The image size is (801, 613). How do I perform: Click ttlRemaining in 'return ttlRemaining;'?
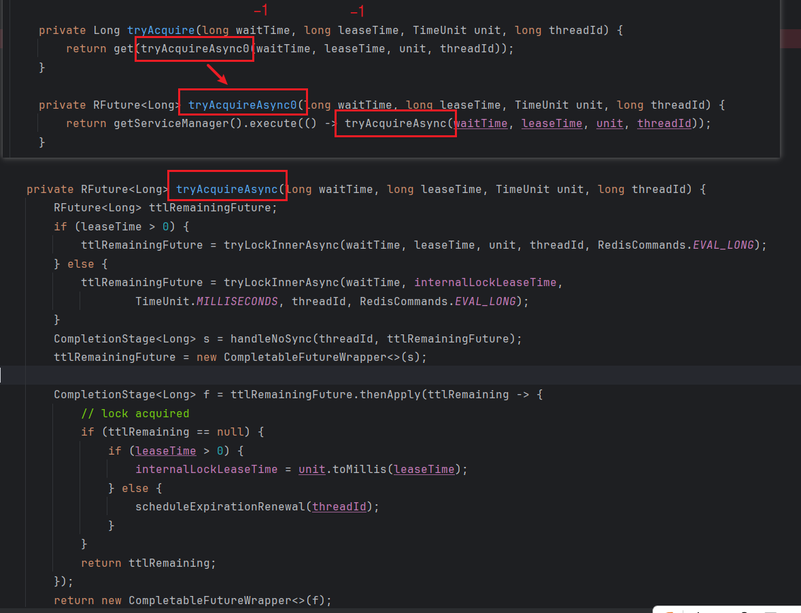click(169, 563)
